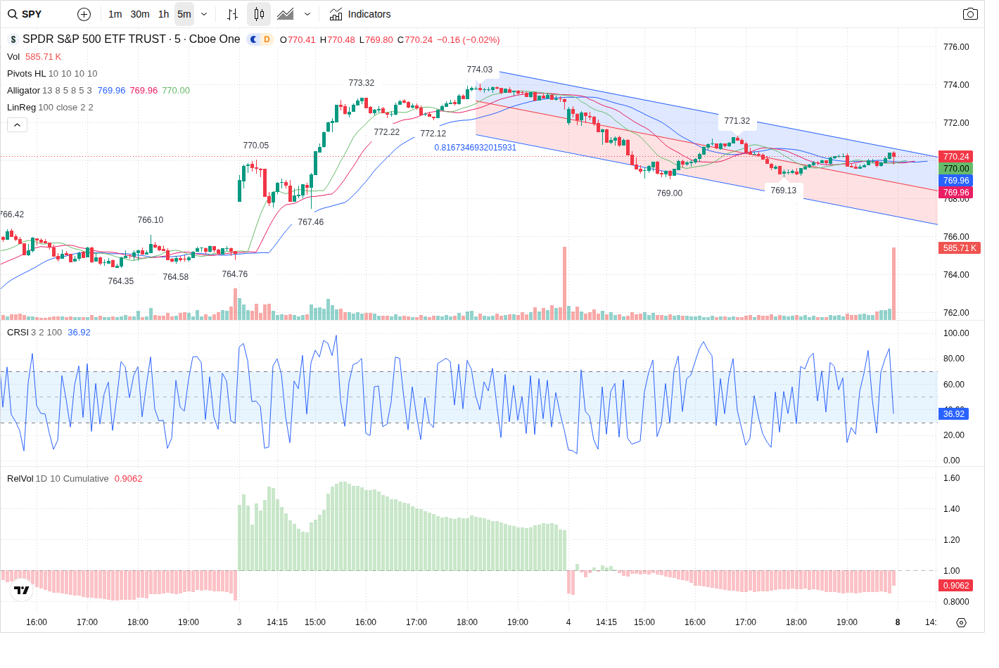999x668 pixels.
Task: Click the 769.00 pivot low label
Action: pos(670,193)
